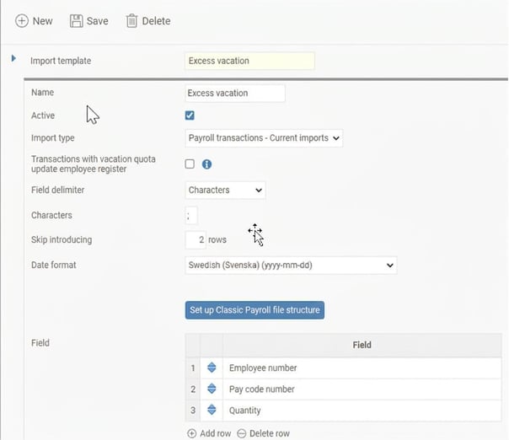
Task: Open the Date format dropdown
Action: pos(291,266)
